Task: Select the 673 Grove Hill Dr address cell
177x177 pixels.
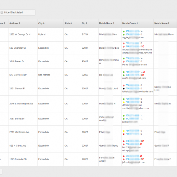Action: 18,75
